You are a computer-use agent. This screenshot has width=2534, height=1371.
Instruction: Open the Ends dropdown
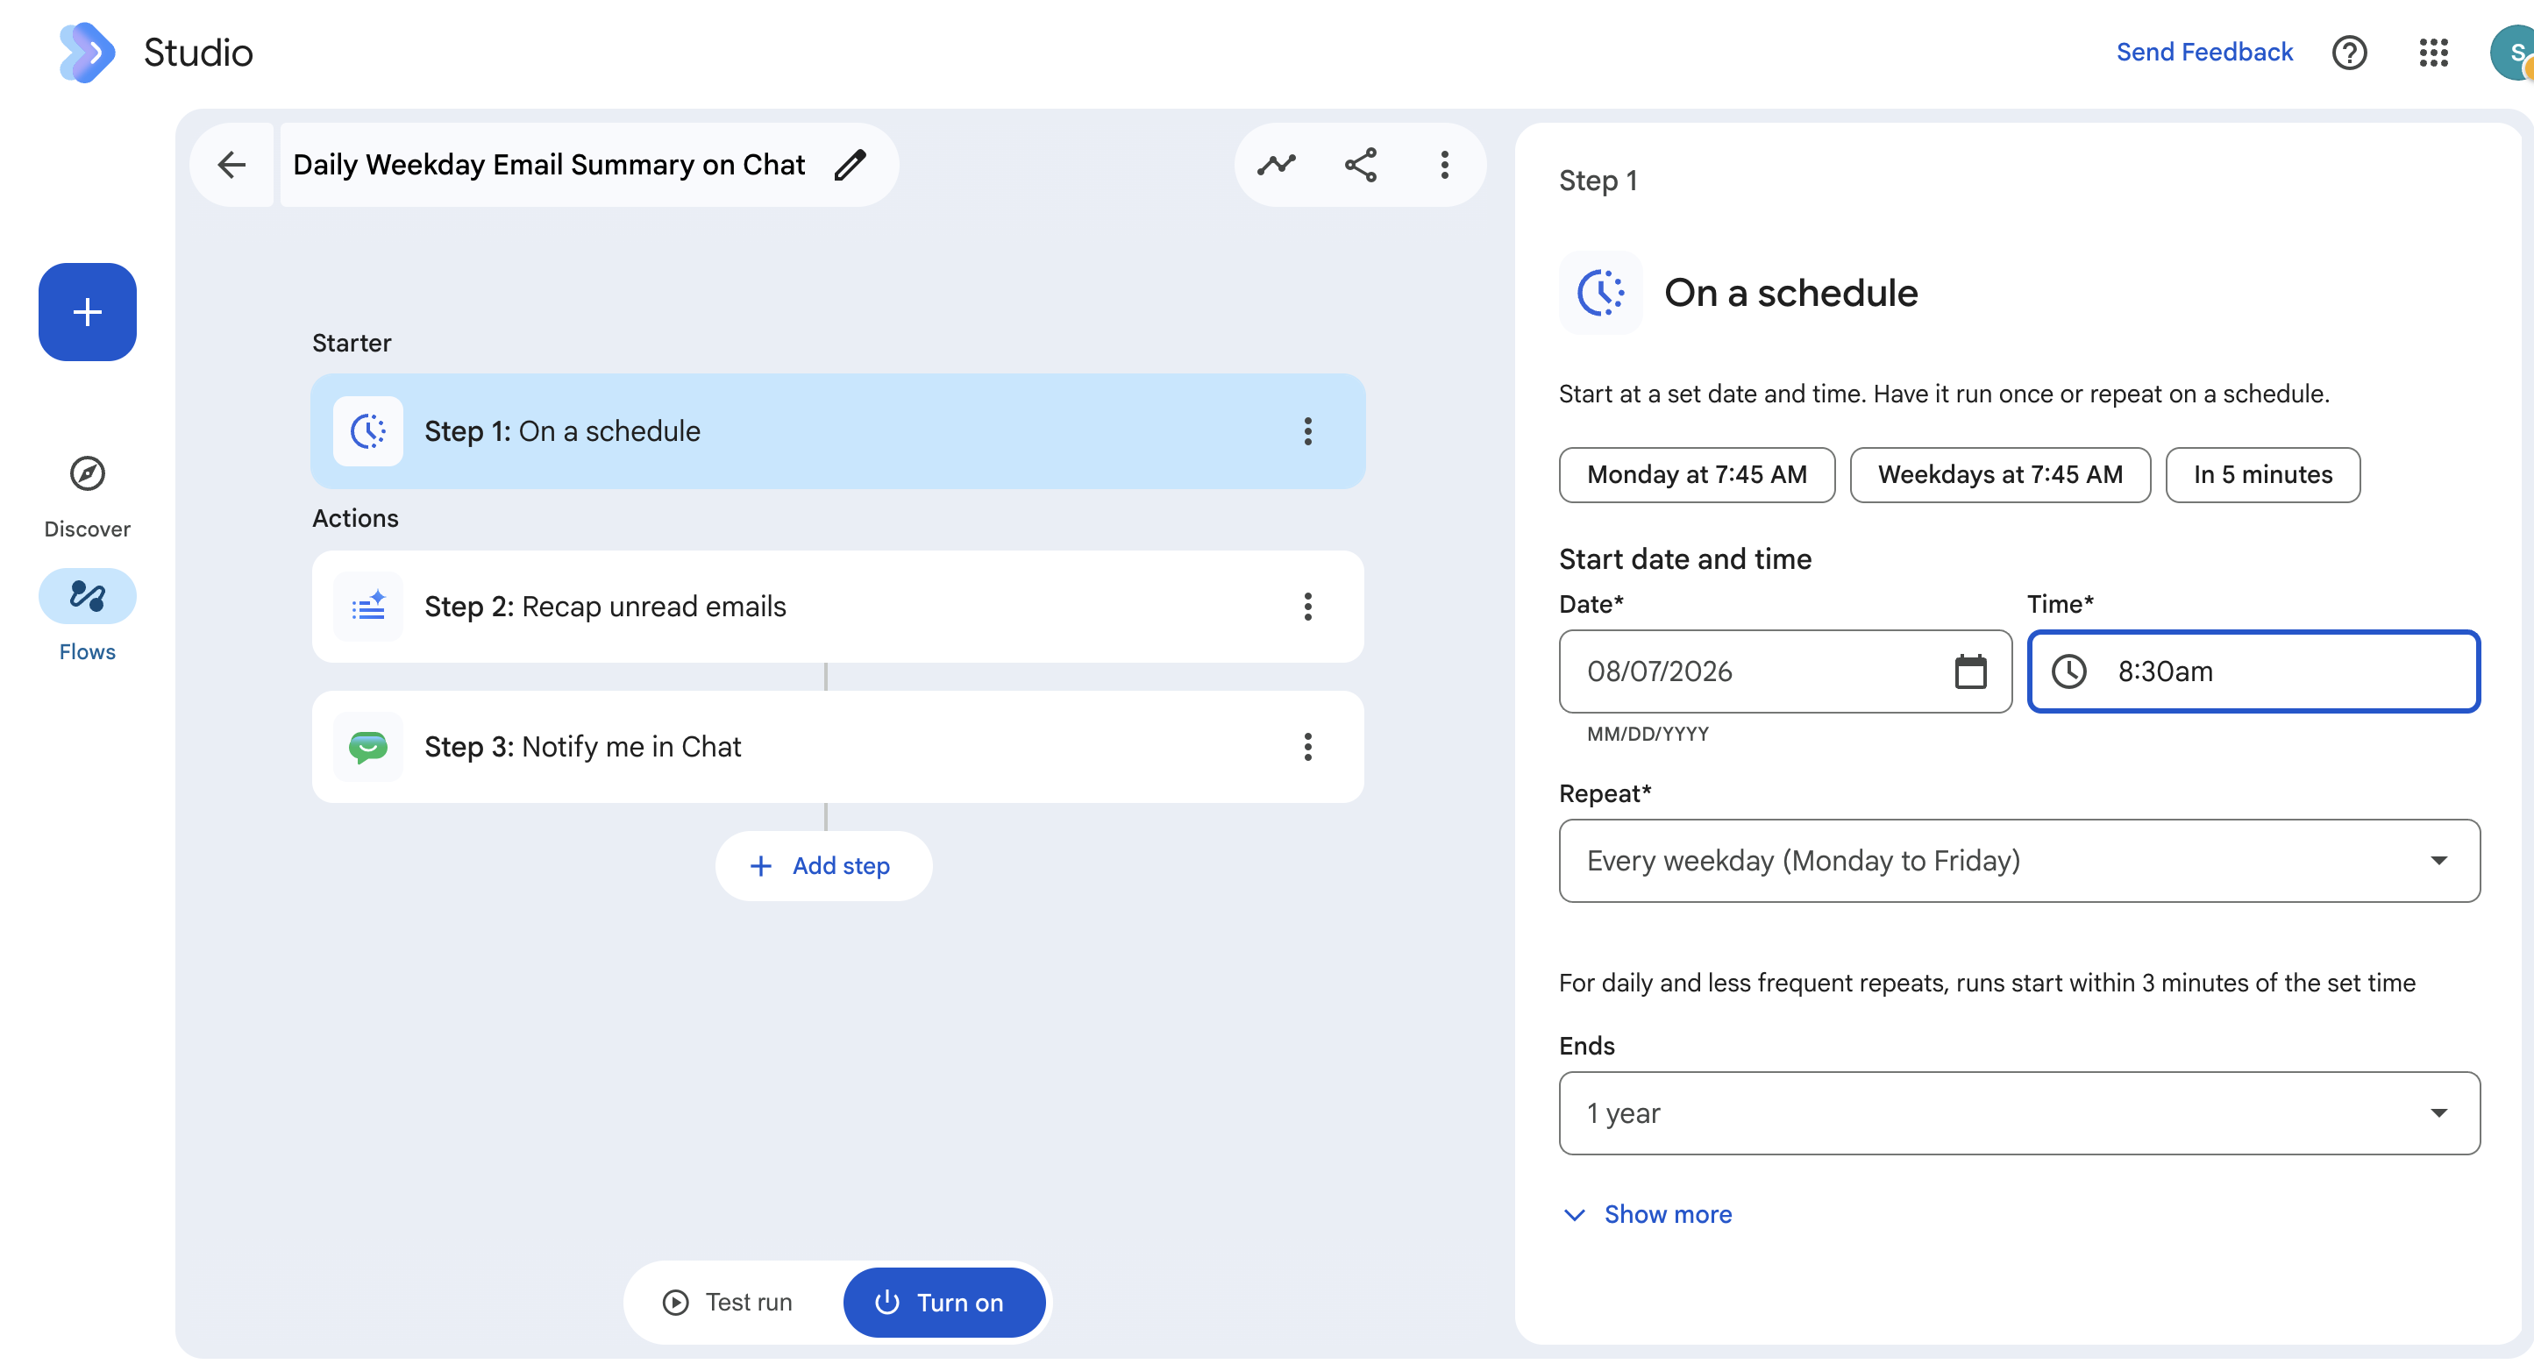[x=2019, y=1113]
